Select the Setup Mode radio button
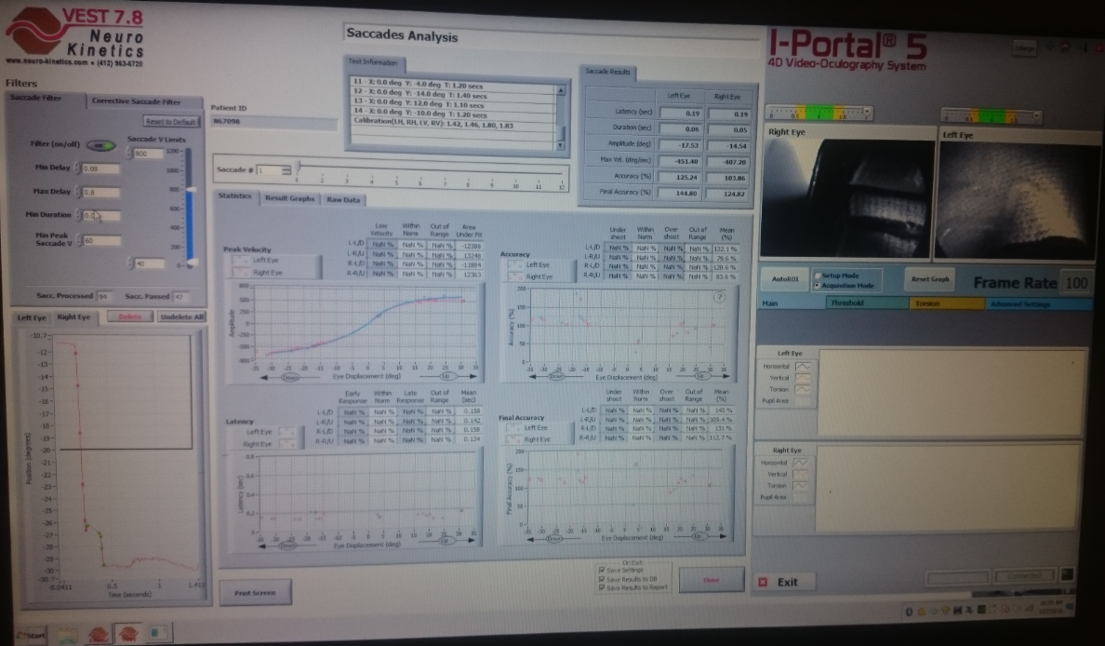Viewport: 1105px width, 646px height. coord(818,276)
